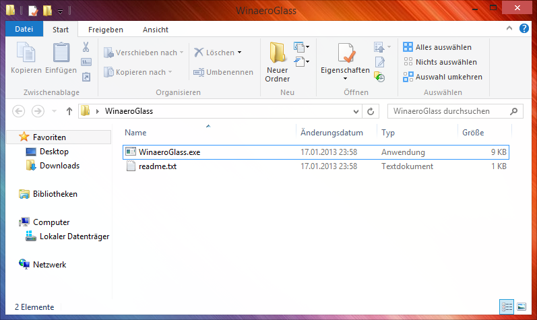Click the paste shortcut icon in Zwischenablage

[x=86, y=77]
